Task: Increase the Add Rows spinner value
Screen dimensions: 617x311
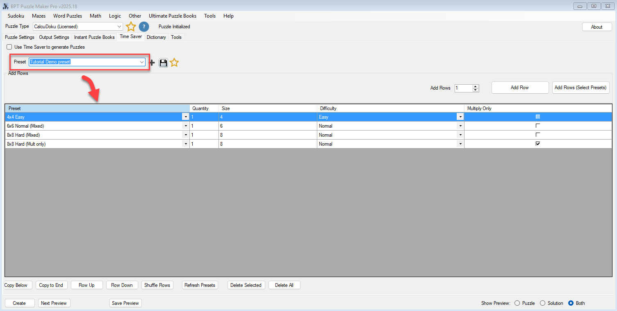Action: [x=476, y=86]
